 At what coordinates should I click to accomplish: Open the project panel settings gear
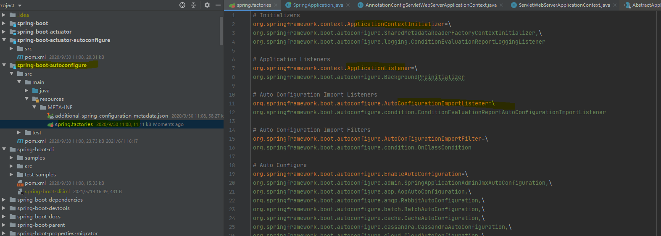pyautogui.click(x=207, y=5)
